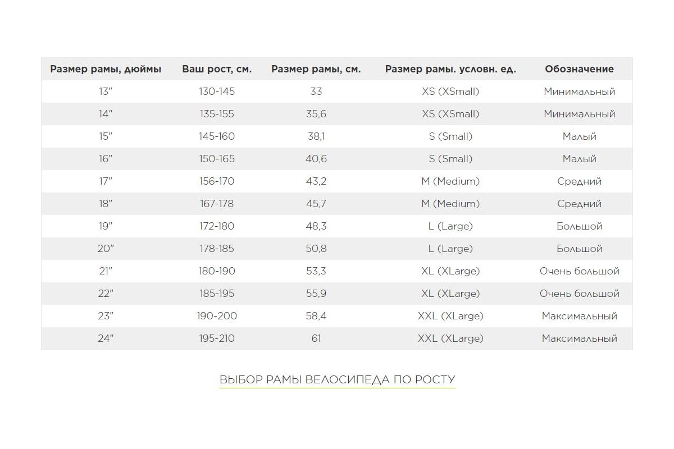Click the 'Размер рамы, дюймы' column header
The image size is (674, 449).
106,69
